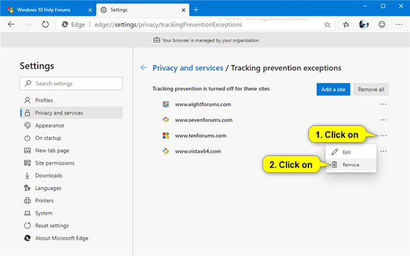Close the Windows 10 Help Forums tab
The image size is (410, 256).
coord(90,10)
